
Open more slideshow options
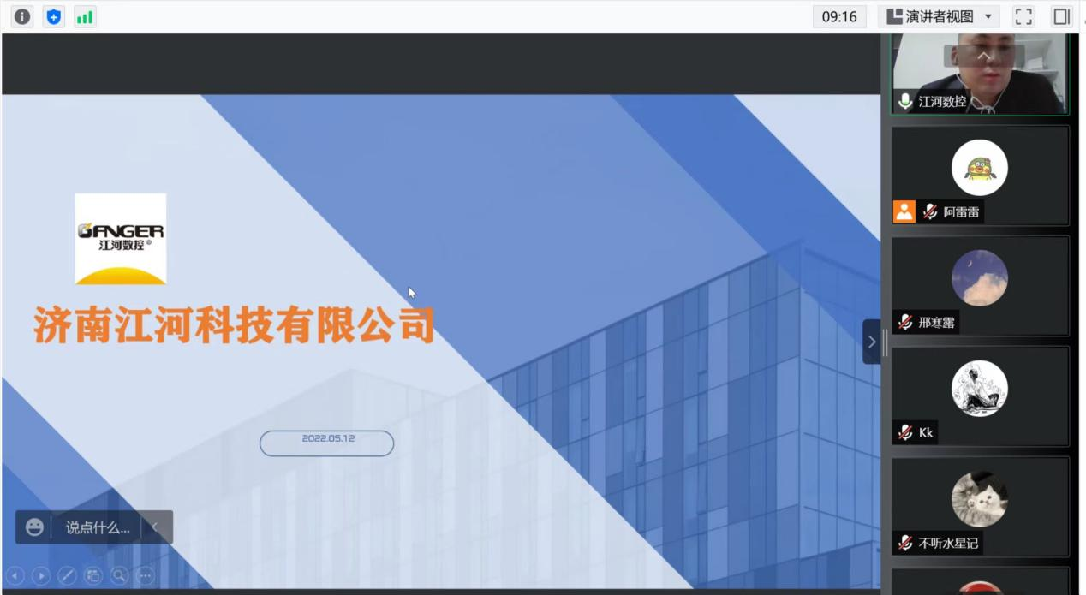tap(146, 576)
